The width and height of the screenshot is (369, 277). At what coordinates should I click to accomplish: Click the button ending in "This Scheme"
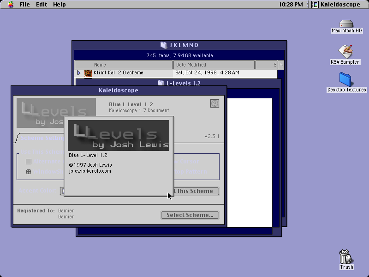[x=196, y=191]
